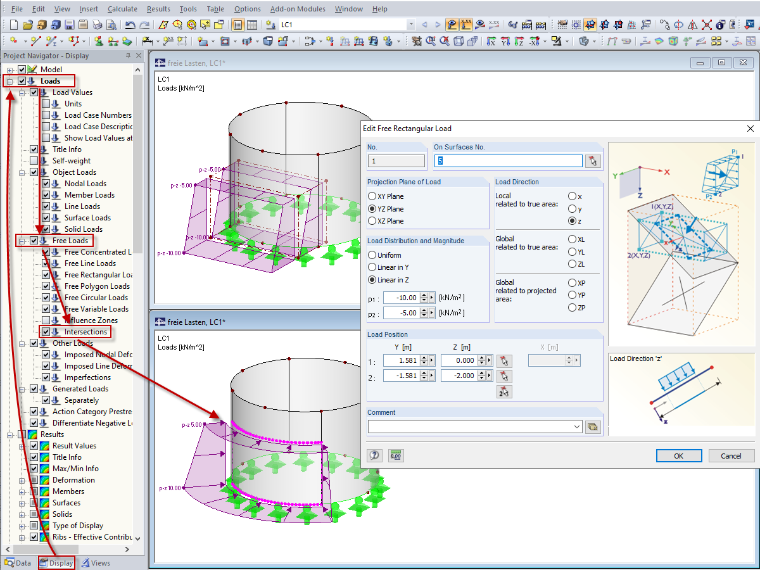The image size is (760, 570).
Task: Select surfaces graphically using the pick icon
Action: click(x=593, y=161)
